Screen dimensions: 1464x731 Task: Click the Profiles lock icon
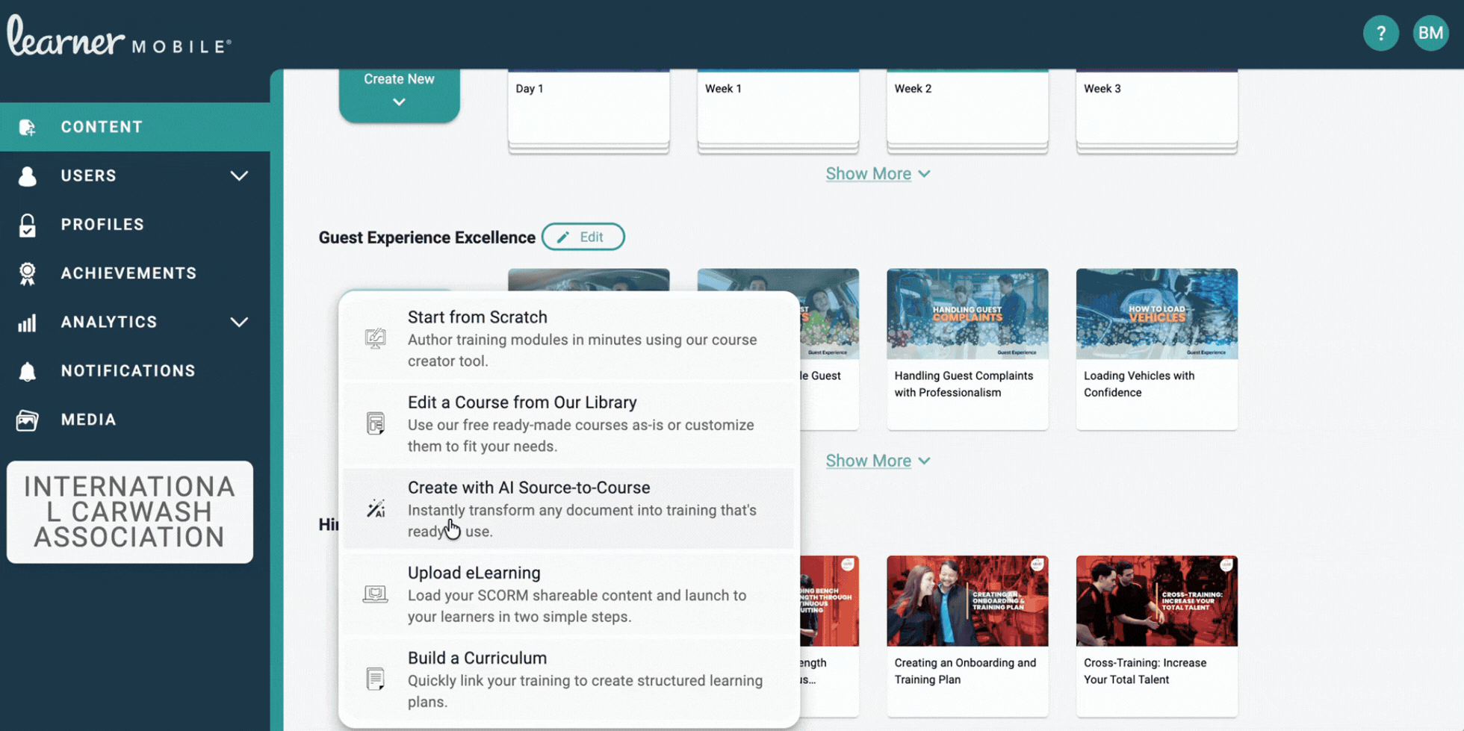28,225
